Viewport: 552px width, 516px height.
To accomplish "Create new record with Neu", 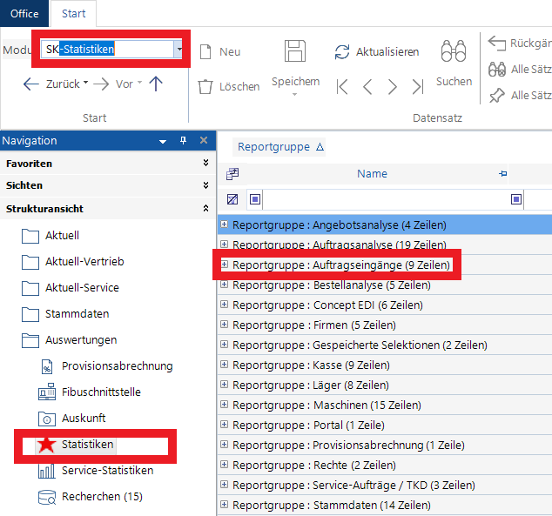I will [220, 51].
